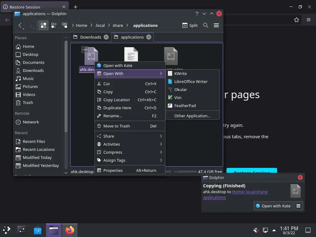Image resolution: width=316 pixels, height=237 pixels.
Task: Click Firefox icon in taskbar
Action: click(70, 230)
